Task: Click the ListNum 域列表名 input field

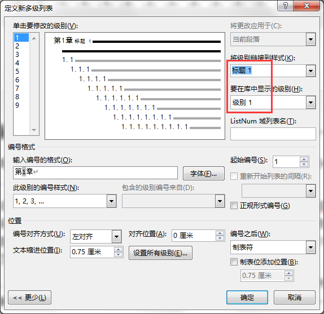Action: point(273,134)
